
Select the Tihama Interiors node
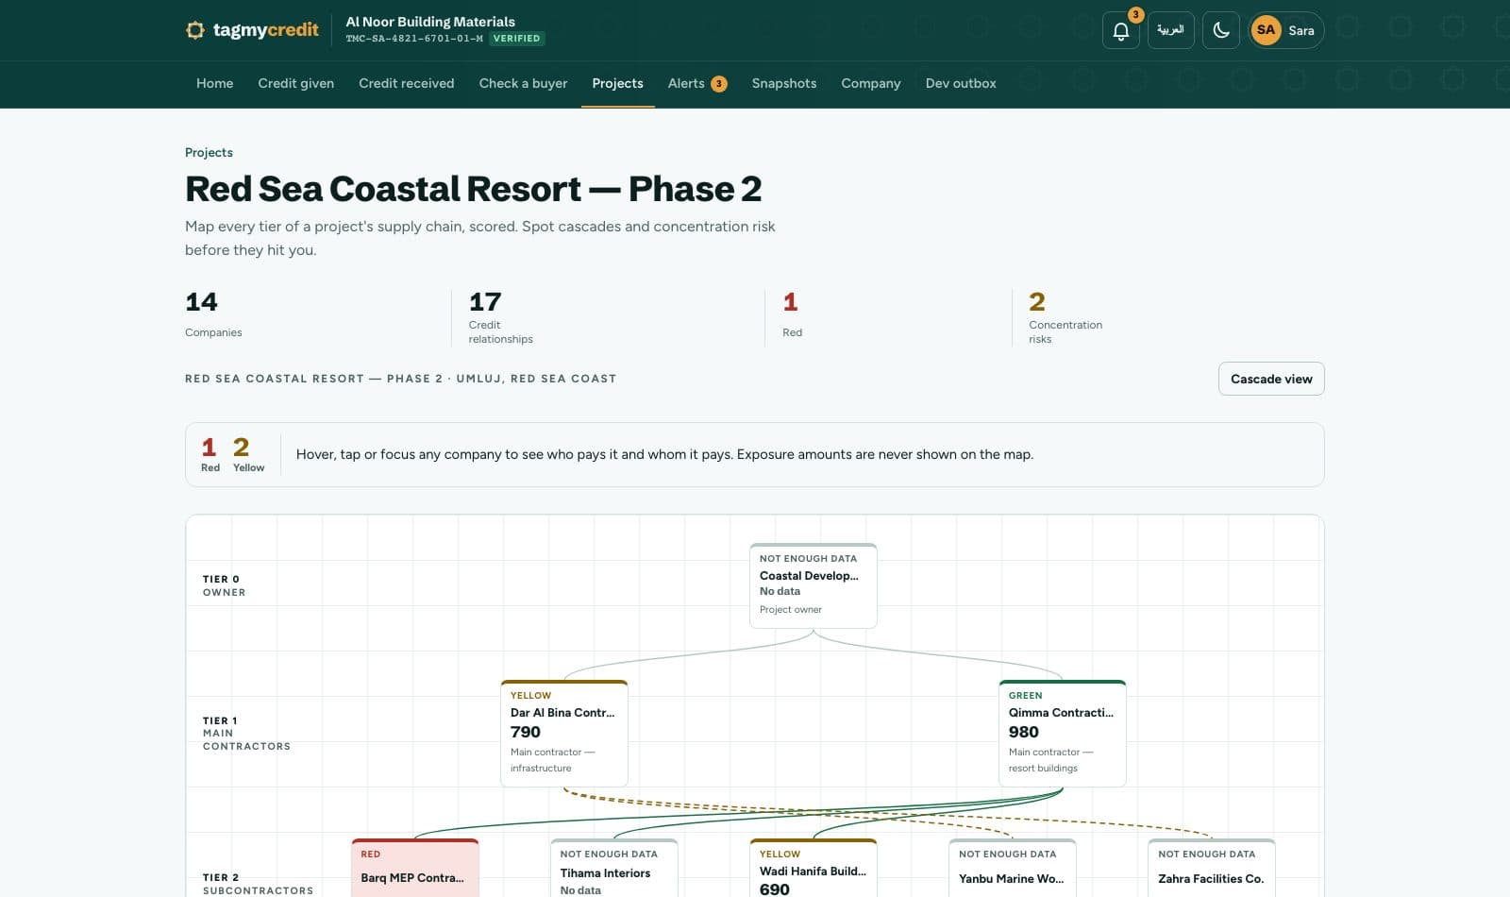click(x=614, y=868)
